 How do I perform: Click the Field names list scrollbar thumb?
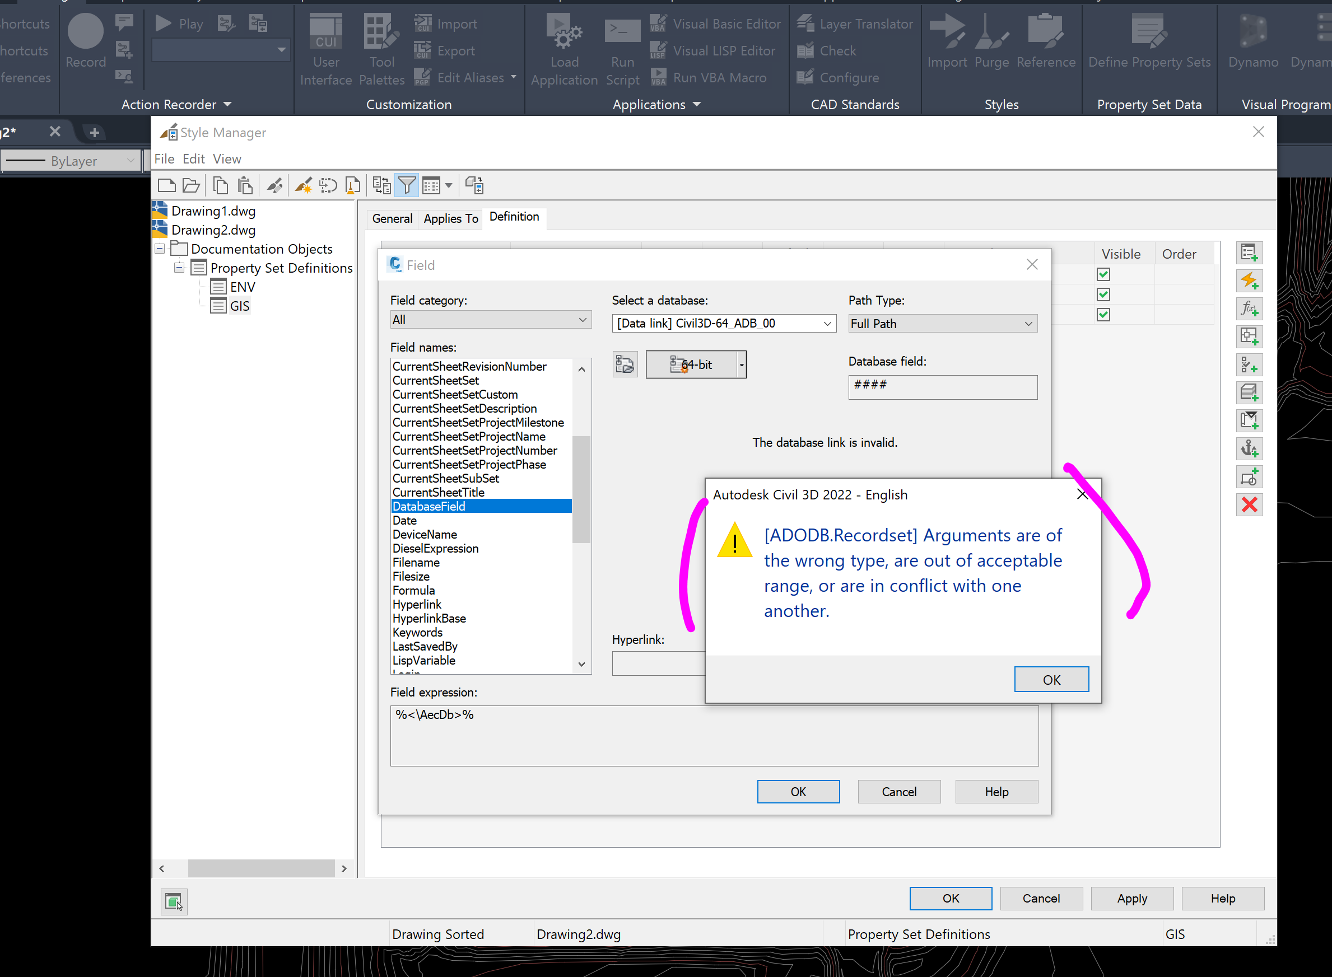tap(581, 489)
